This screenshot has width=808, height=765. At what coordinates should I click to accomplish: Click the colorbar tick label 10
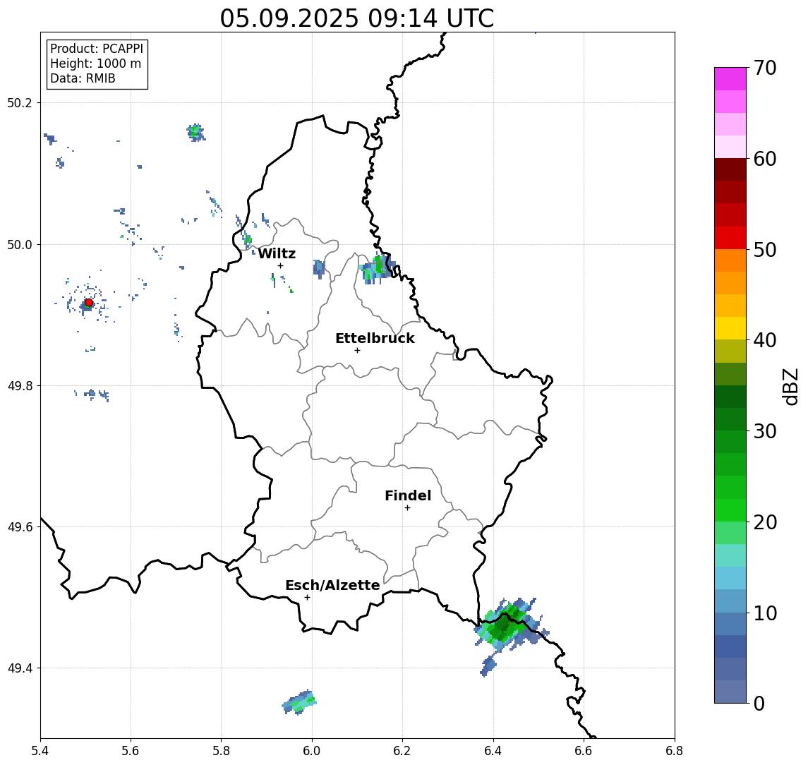[x=764, y=613]
